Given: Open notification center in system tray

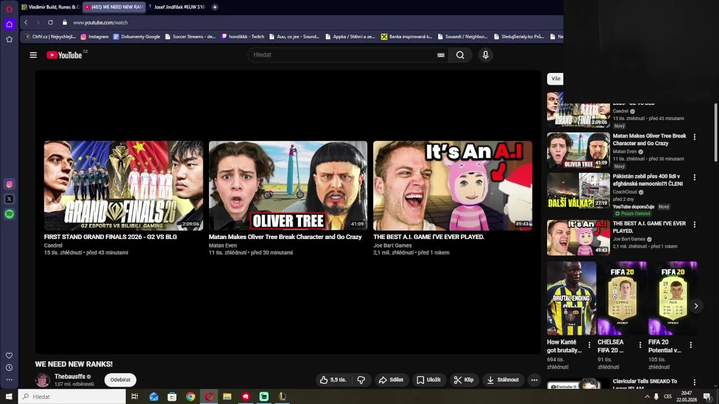Looking at the screenshot, I should click(707, 397).
